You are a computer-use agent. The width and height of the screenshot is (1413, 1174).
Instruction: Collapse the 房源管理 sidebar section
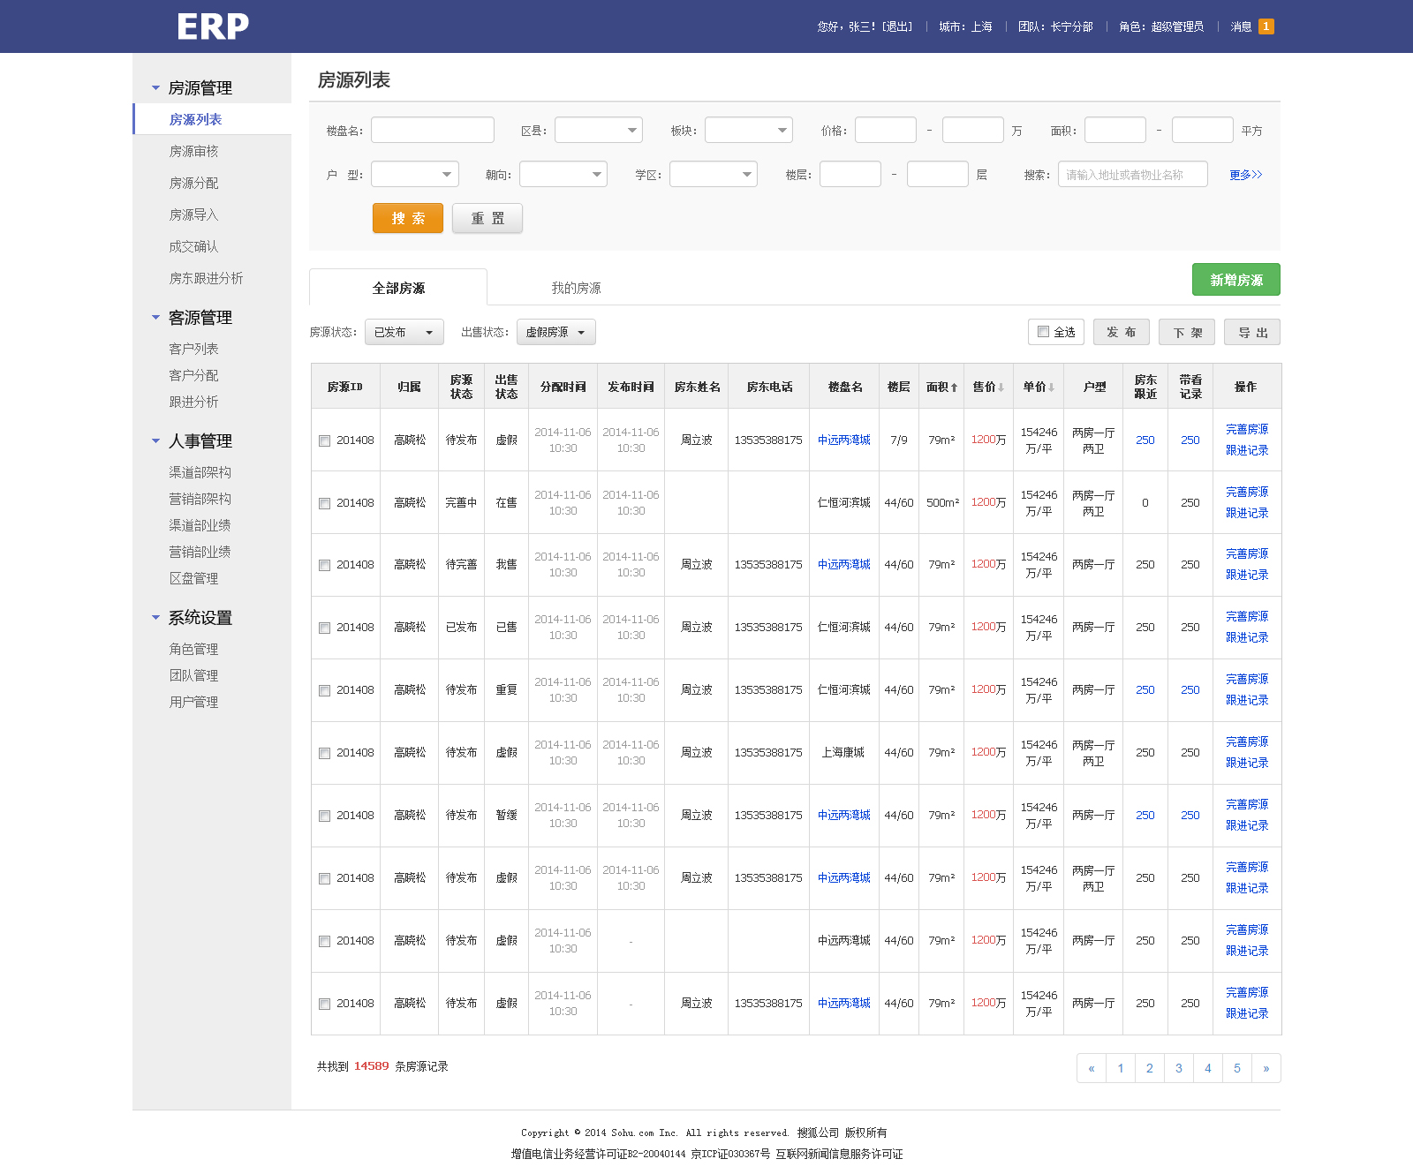[x=155, y=88]
